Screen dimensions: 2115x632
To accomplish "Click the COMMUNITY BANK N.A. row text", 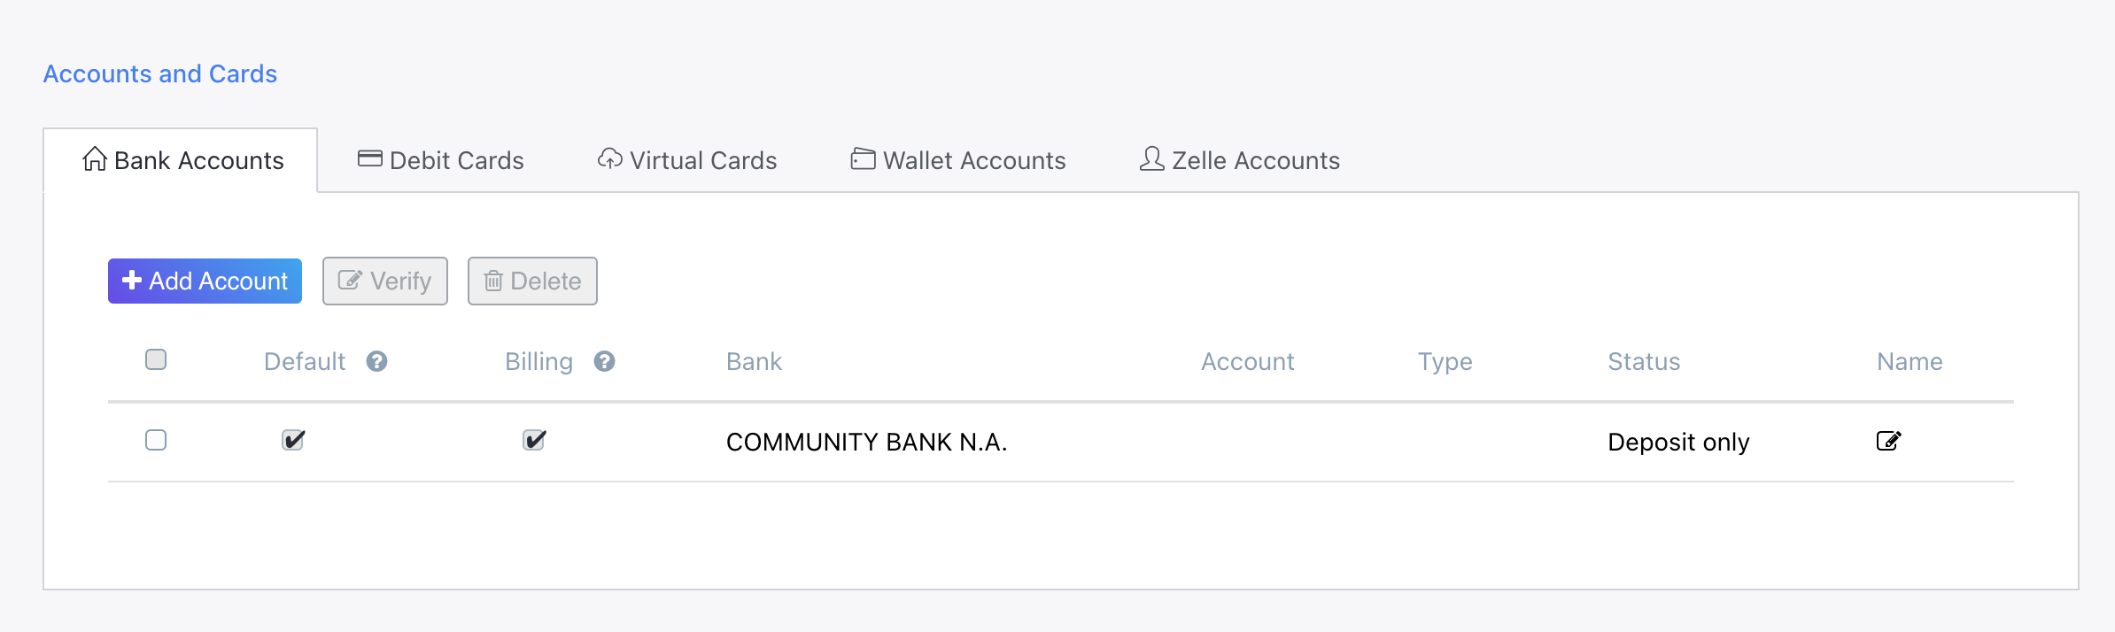I will tap(866, 442).
